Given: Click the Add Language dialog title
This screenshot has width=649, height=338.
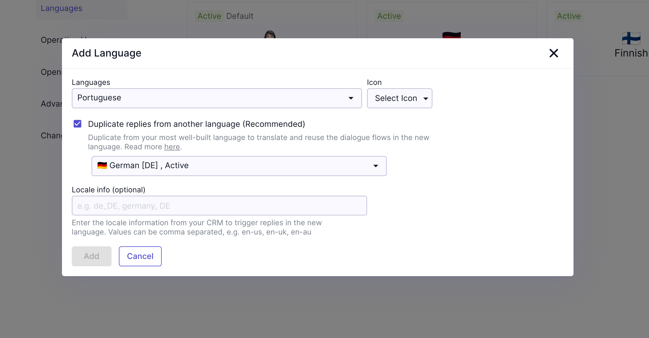Looking at the screenshot, I should point(106,53).
